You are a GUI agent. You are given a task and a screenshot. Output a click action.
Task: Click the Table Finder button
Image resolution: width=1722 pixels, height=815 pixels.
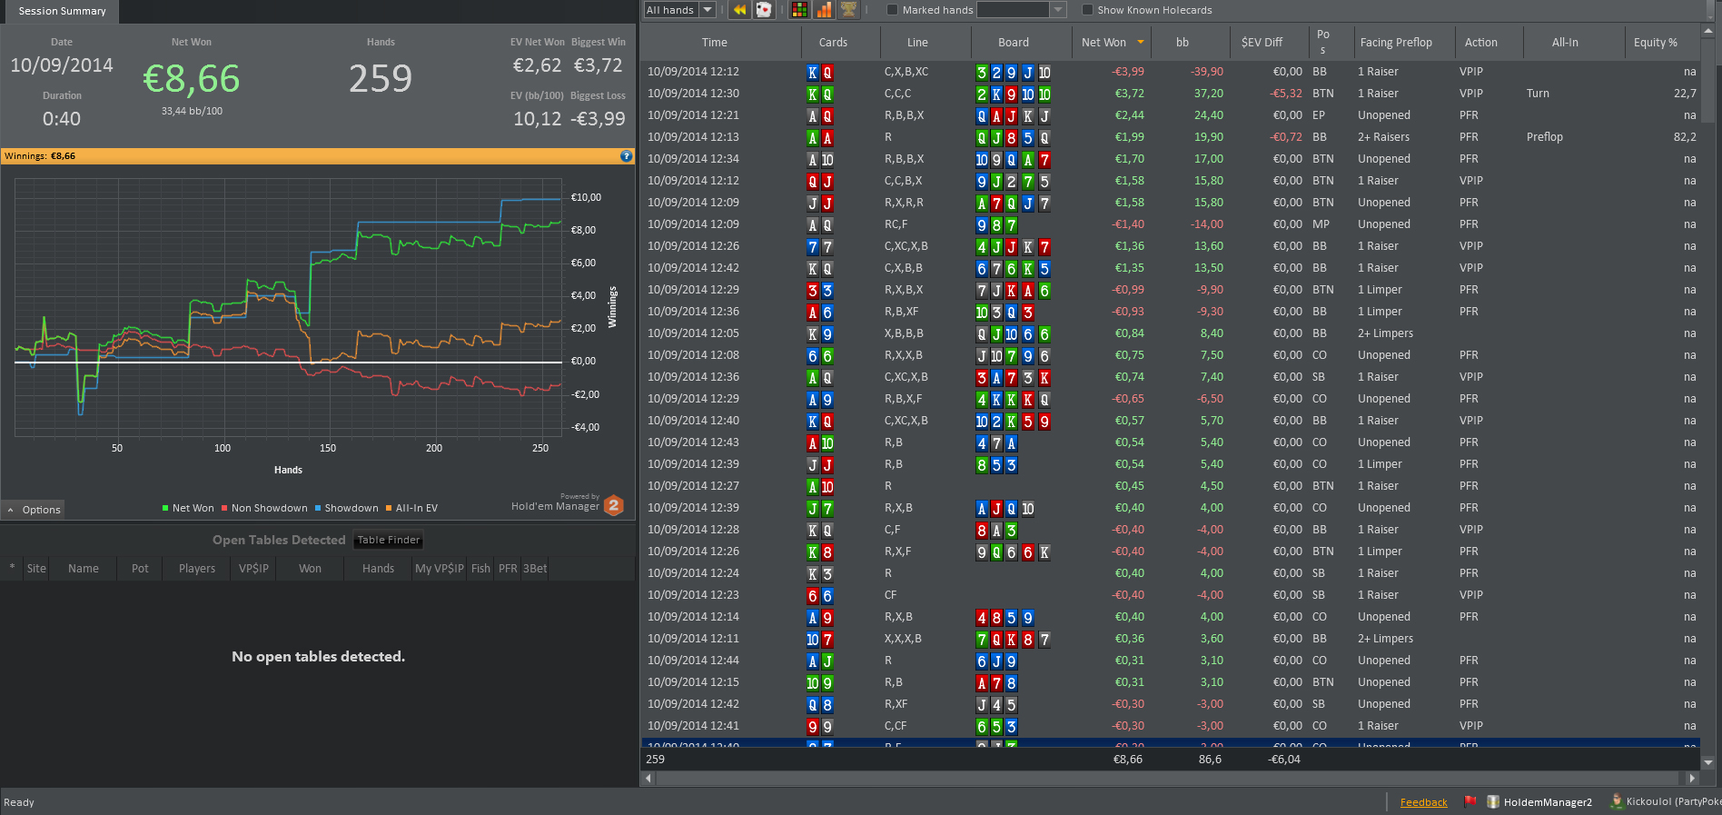[389, 540]
